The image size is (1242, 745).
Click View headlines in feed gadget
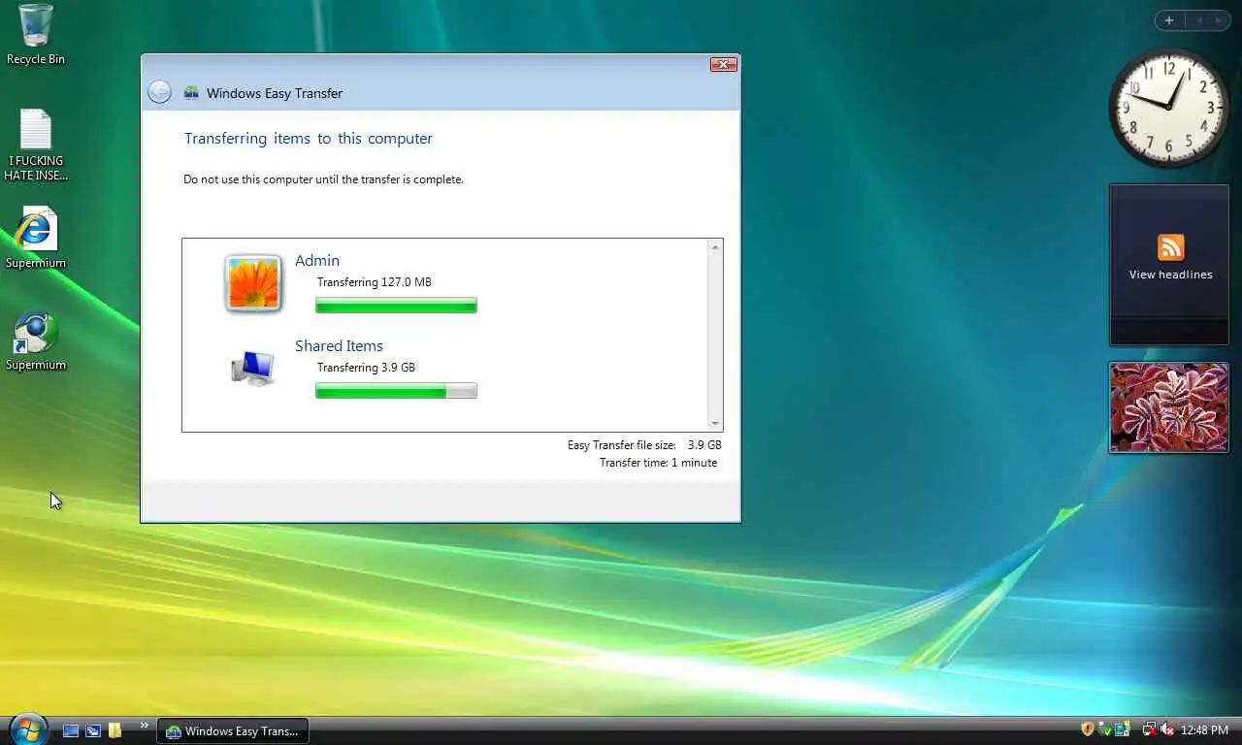point(1170,275)
